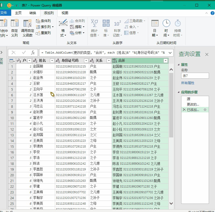Click the smiley feedback icon
This screenshot has width=215, height=212.
pos(9,5)
